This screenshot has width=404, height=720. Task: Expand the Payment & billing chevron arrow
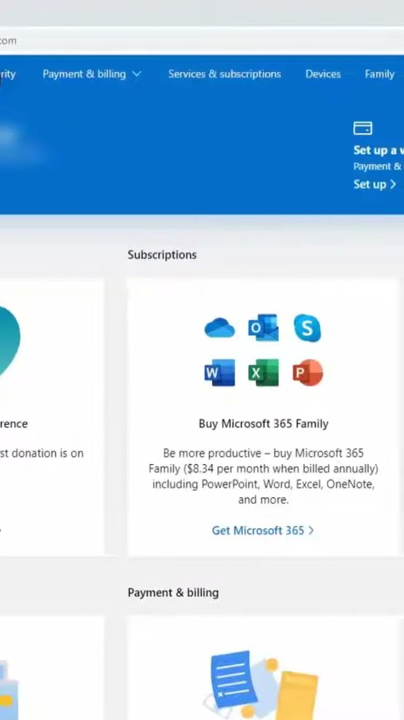[137, 74]
